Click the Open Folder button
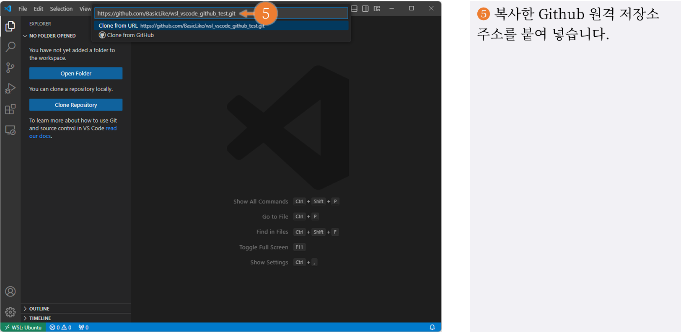This screenshot has width=681, height=332. point(76,73)
